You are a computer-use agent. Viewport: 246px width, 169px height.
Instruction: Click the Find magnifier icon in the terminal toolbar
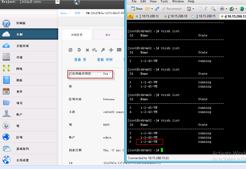click(x=213, y=9)
